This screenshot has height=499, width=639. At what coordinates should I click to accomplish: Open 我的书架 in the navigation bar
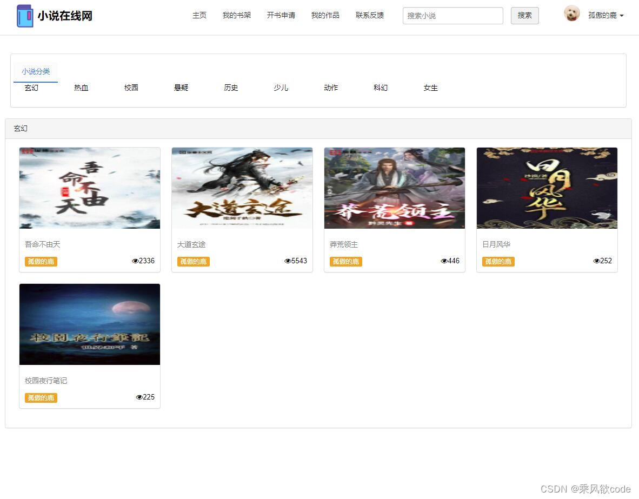237,16
